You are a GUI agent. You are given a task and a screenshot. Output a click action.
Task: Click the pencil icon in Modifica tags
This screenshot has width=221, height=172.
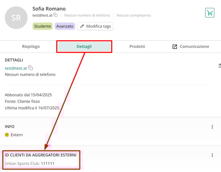click(82, 26)
